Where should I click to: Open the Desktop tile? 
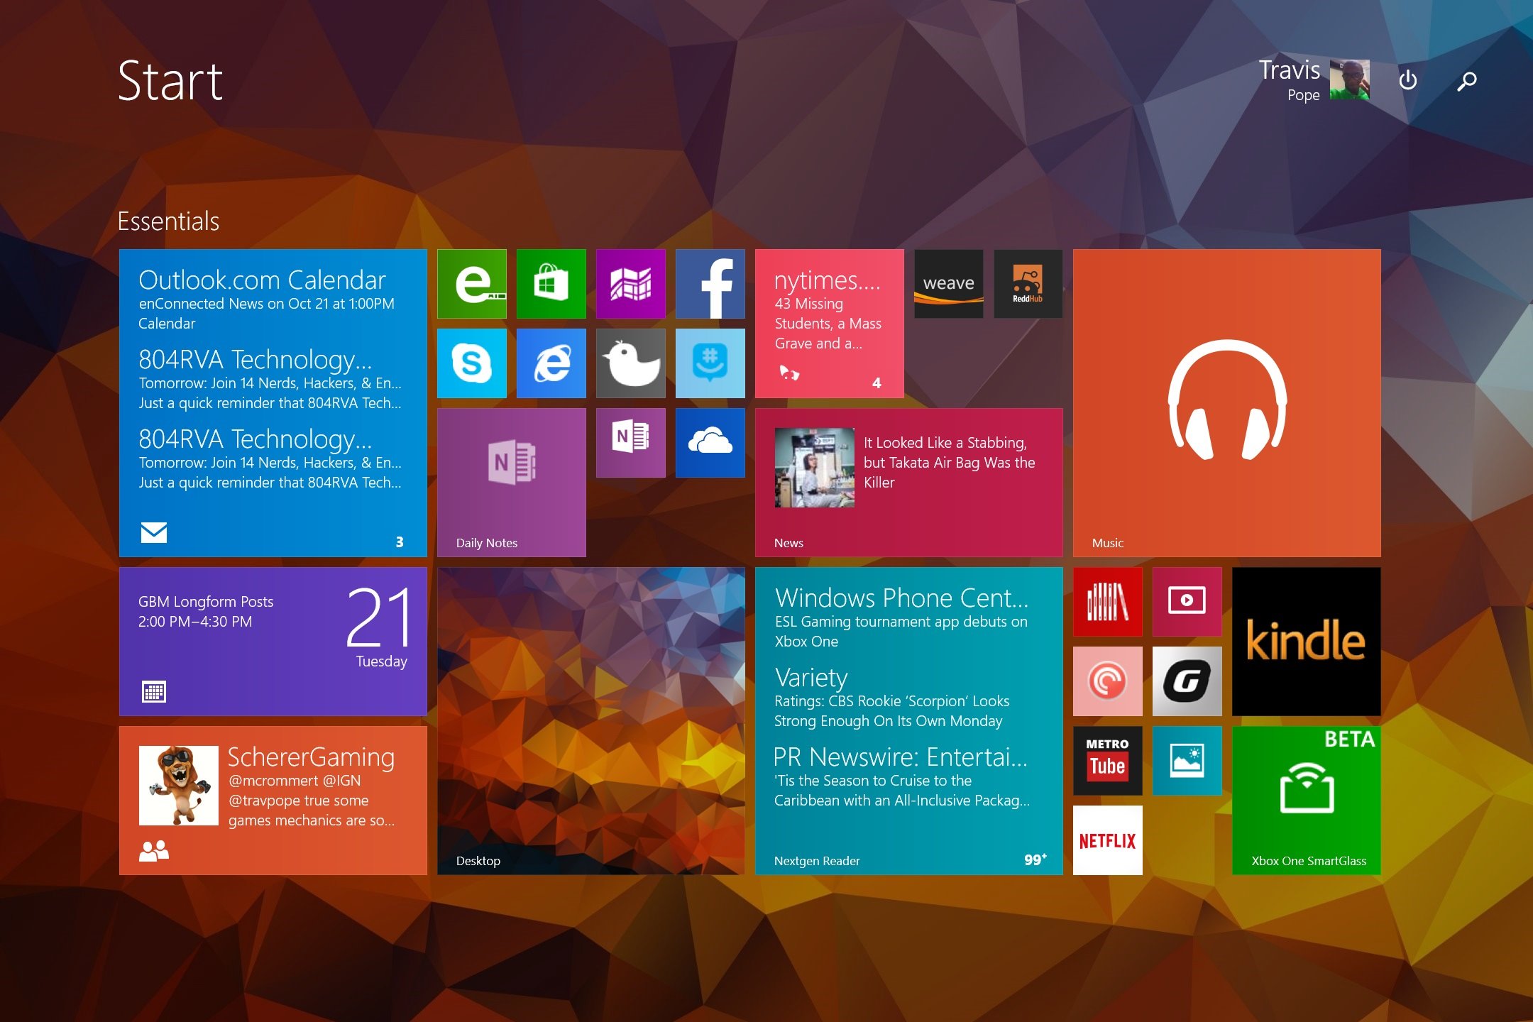point(591,721)
